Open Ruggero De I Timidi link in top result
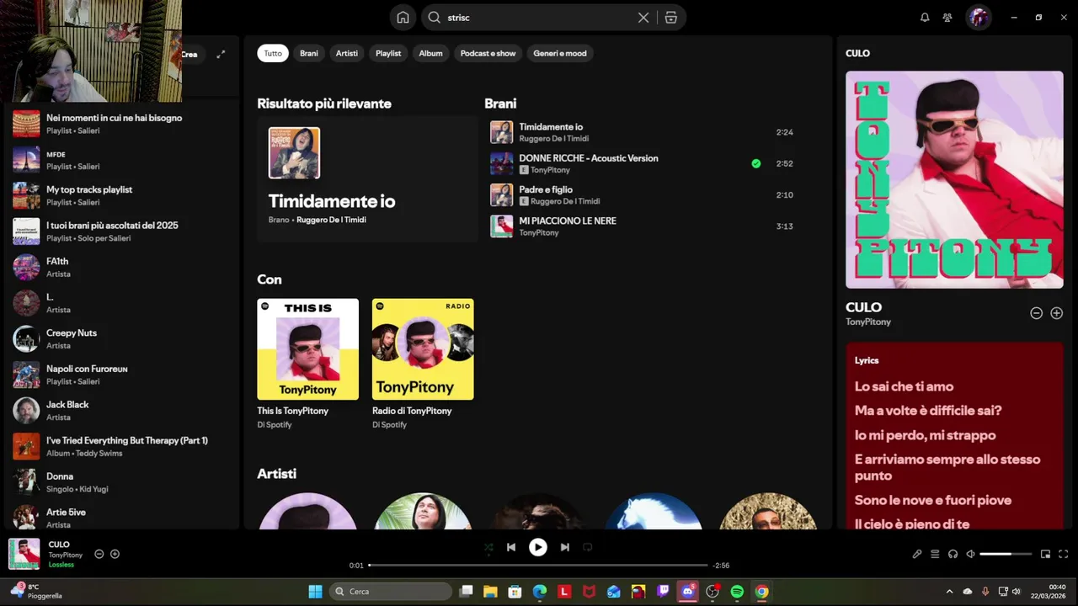The image size is (1078, 606). point(331,220)
